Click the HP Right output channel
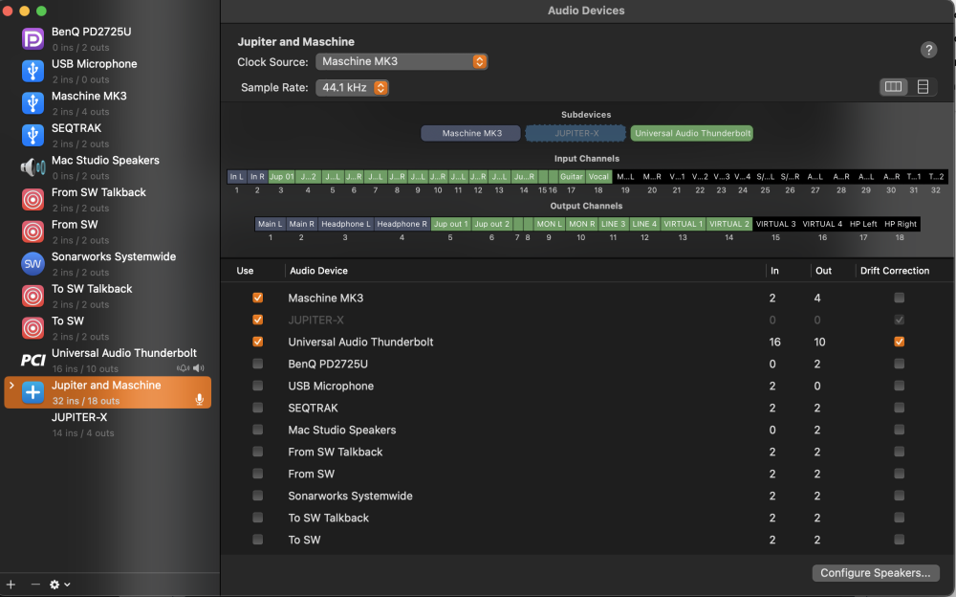 point(900,224)
